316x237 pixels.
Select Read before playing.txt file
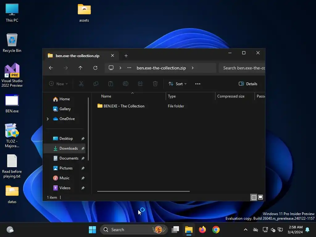tap(12, 166)
